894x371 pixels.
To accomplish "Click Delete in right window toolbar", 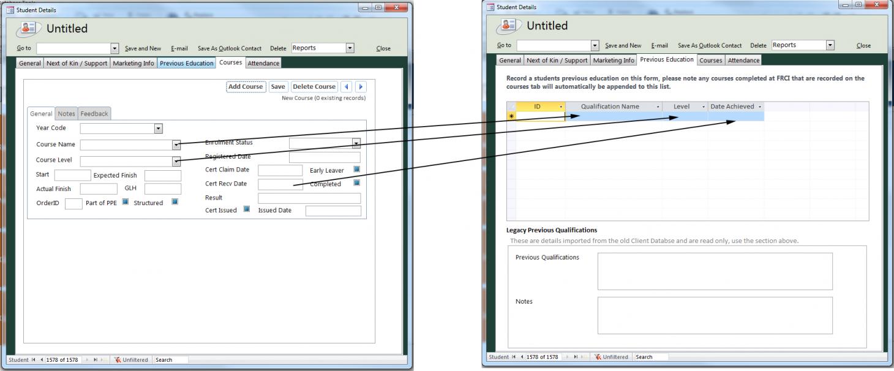I will pos(758,45).
